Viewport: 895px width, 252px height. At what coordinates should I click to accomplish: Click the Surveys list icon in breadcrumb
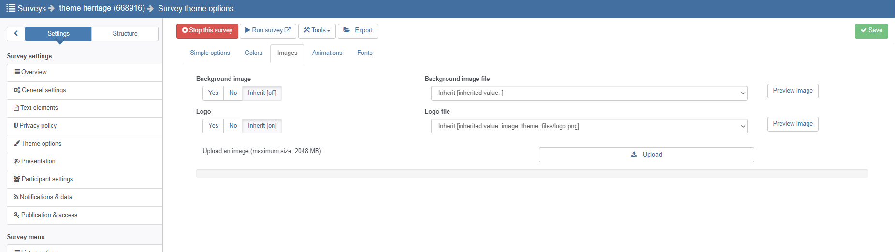point(11,8)
